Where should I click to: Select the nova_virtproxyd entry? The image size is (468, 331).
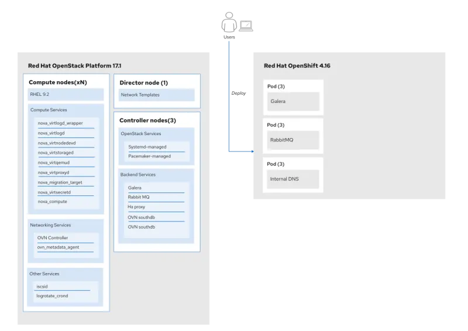tap(53, 173)
